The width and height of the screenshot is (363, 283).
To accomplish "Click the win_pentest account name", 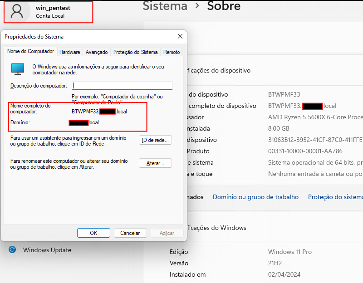I will [x=53, y=8].
